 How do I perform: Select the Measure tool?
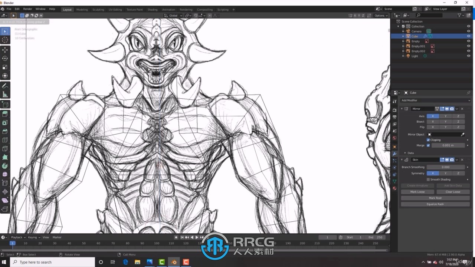click(x=5, y=95)
